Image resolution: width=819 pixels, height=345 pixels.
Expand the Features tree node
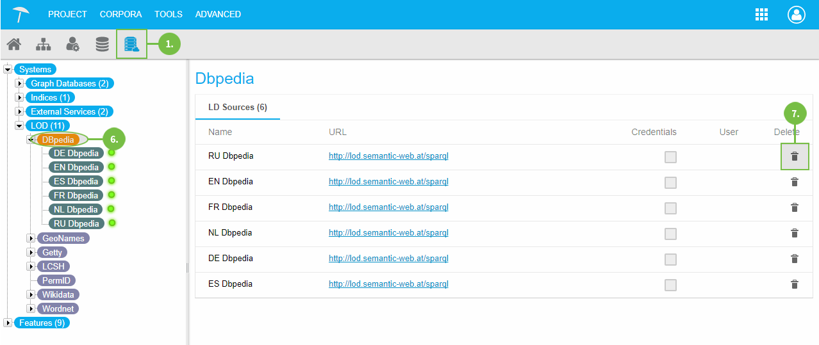coord(8,323)
